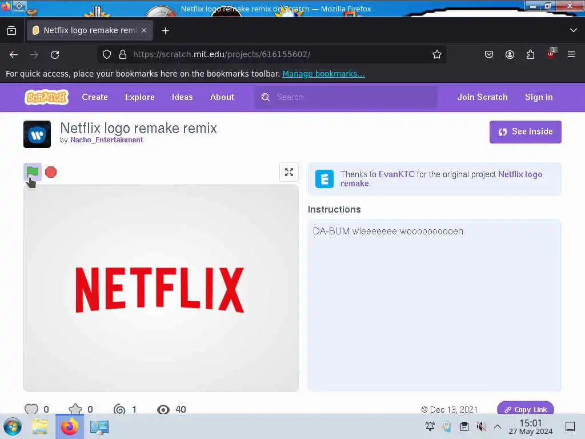Start the project with the green flag
585x439 pixels.
click(x=33, y=172)
